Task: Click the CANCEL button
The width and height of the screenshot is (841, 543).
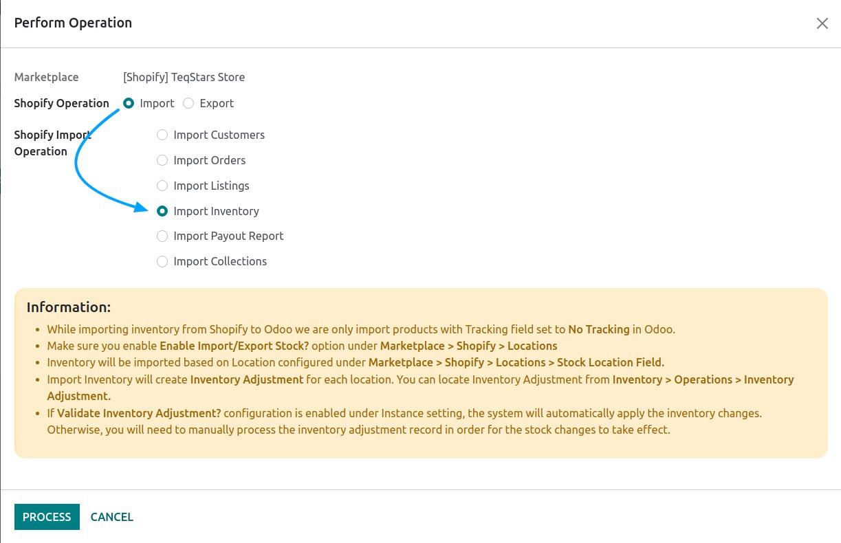Action: pyautogui.click(x=112, y=517)
